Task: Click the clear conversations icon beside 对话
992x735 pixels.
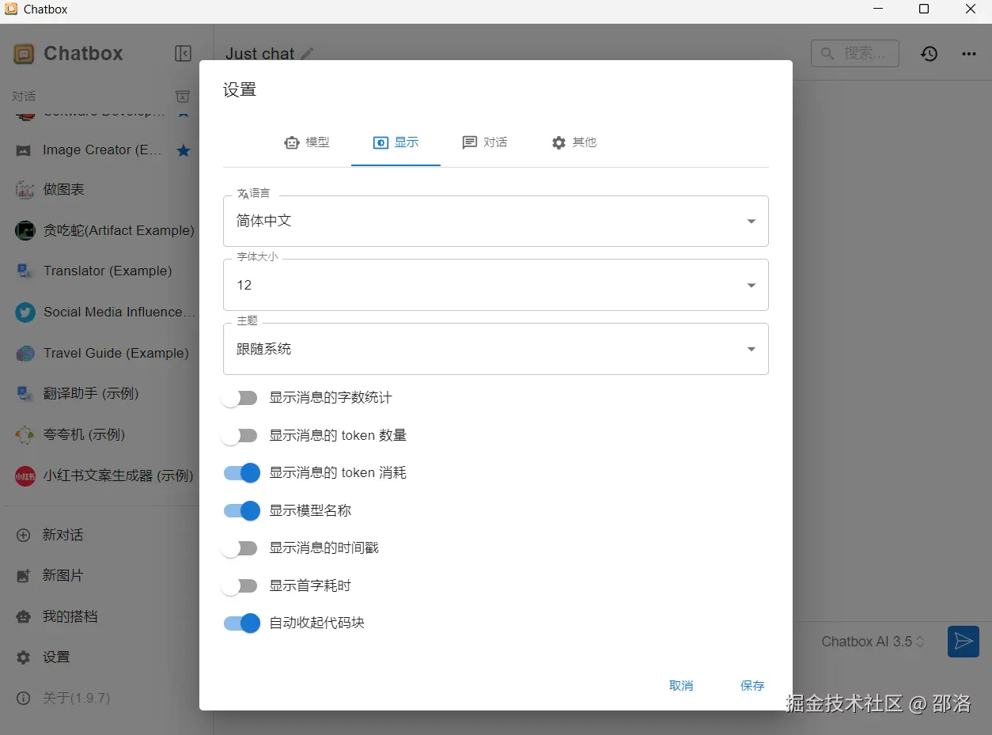Action: [x=183, y=97]
